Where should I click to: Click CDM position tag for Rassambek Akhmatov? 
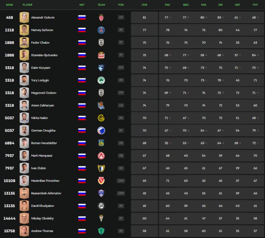click(121, 193)
